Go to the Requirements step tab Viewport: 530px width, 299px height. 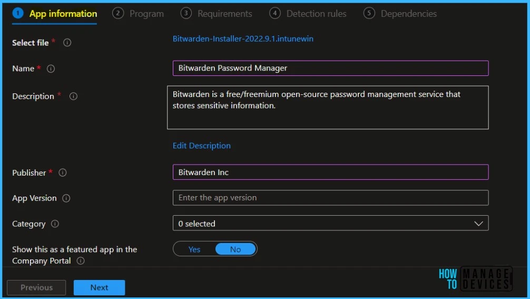point(217,14)
